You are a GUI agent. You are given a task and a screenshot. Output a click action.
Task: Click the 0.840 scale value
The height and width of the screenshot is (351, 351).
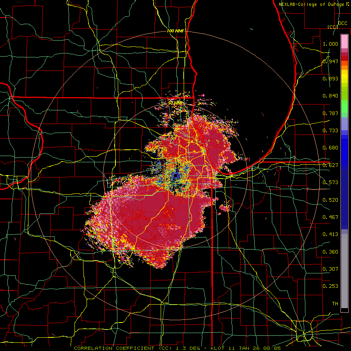click(330, 96)
